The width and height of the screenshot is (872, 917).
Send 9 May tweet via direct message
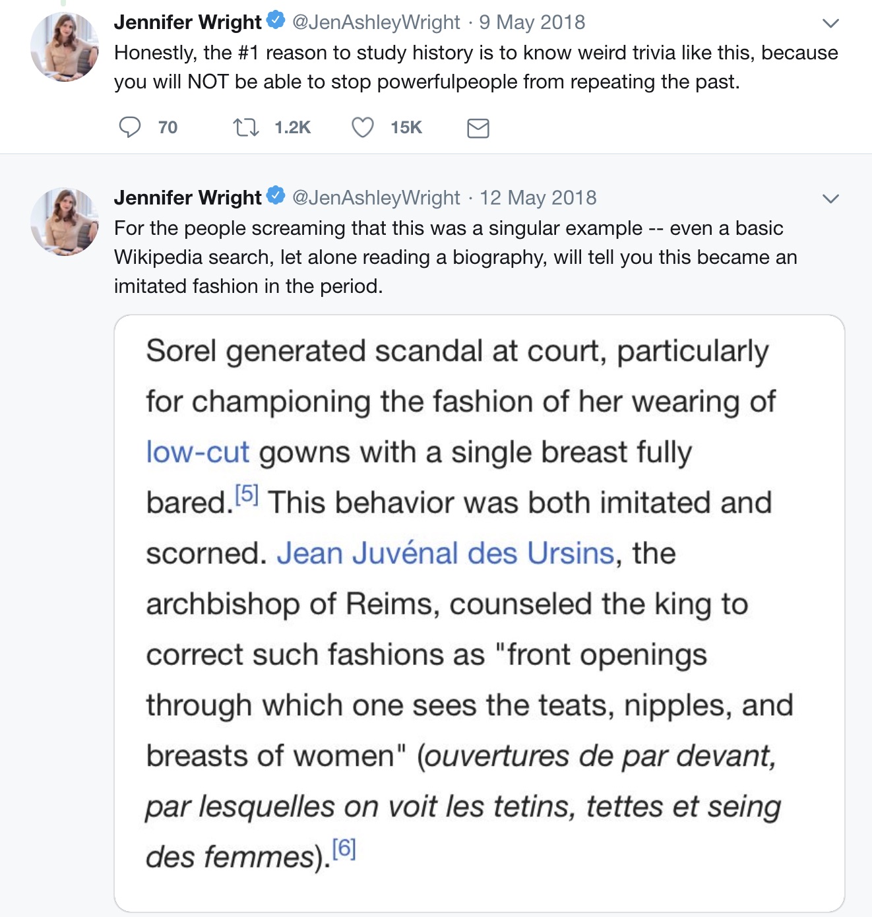coord(478,127)
